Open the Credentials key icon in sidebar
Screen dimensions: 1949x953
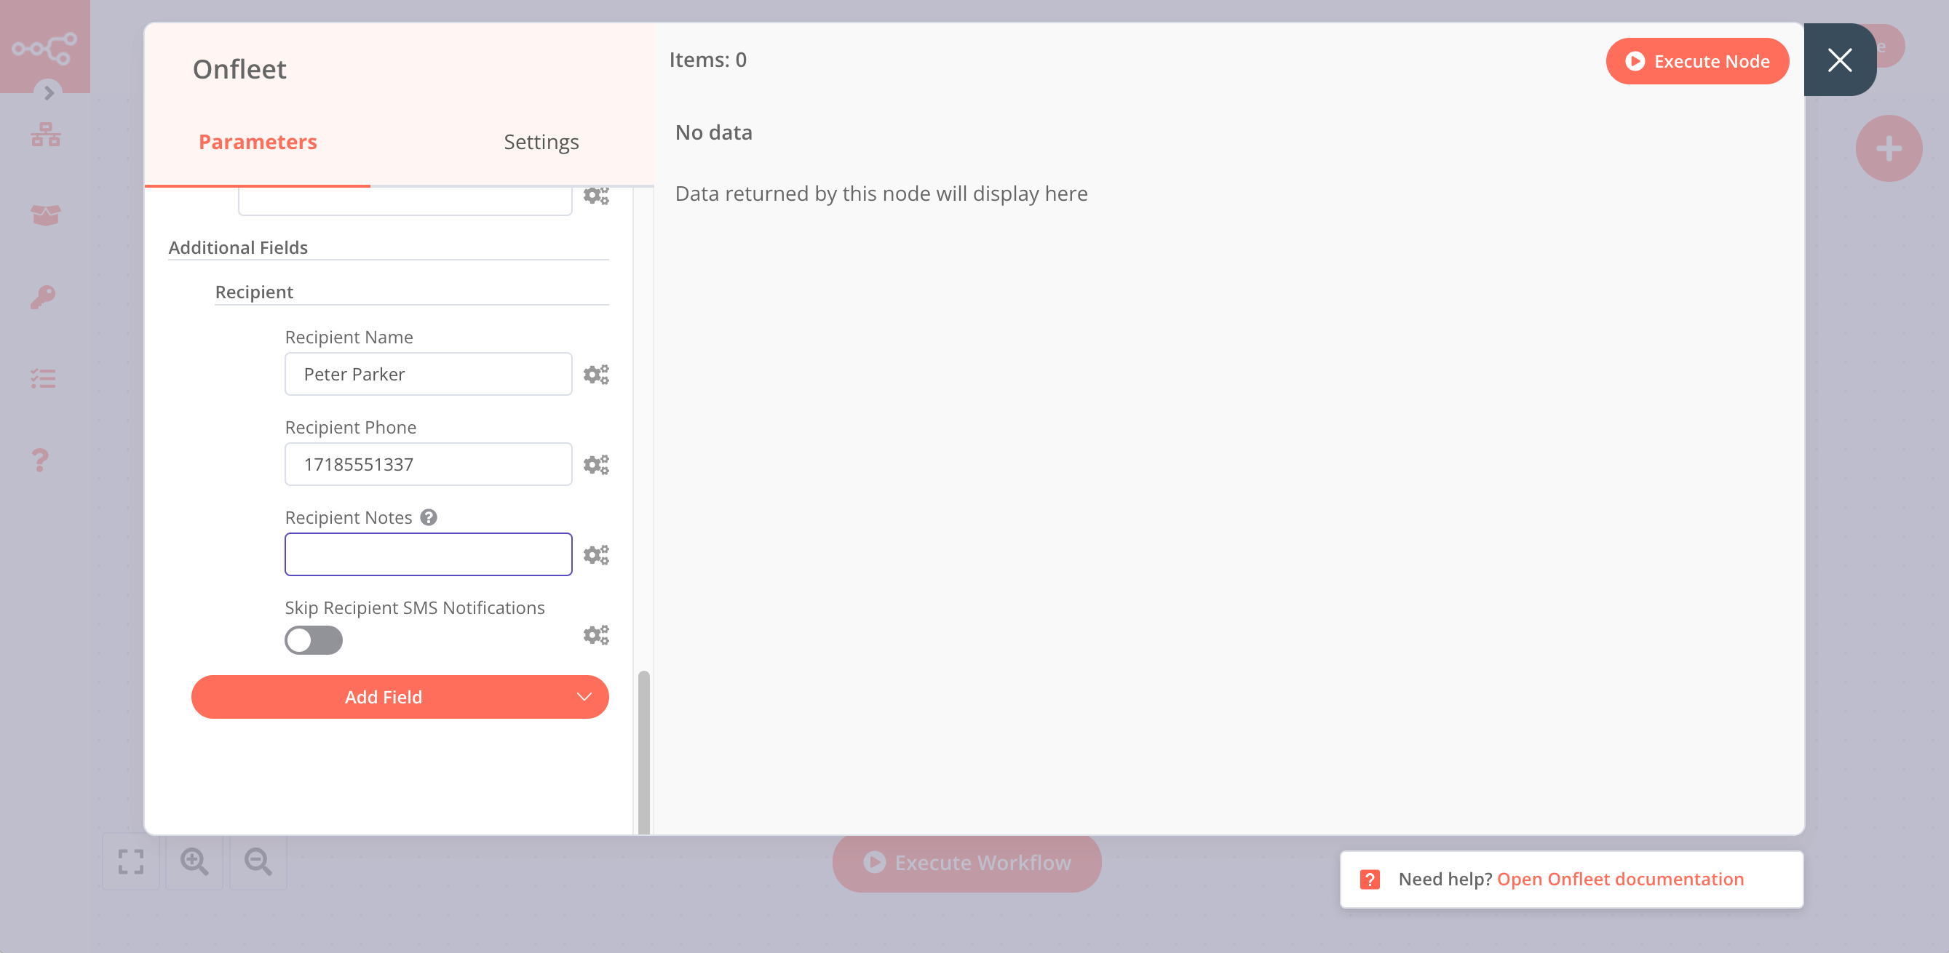tap(43, 297)
